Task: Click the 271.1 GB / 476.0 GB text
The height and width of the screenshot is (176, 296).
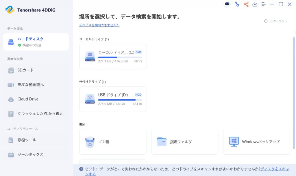Action: (x=113, y=61)
